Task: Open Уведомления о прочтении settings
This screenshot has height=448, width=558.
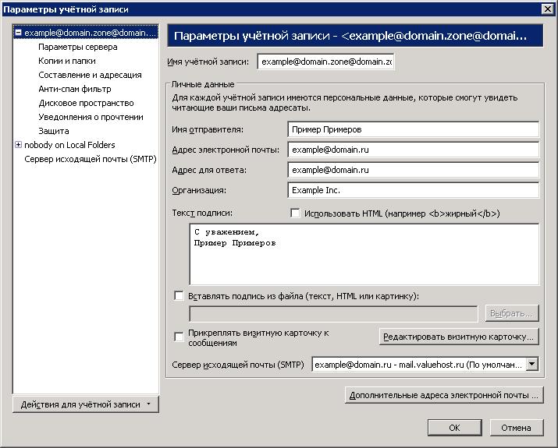Action: 91,117
